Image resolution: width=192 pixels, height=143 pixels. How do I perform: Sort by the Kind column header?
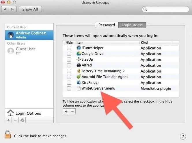pyautogui.click(x=156, y=42)
